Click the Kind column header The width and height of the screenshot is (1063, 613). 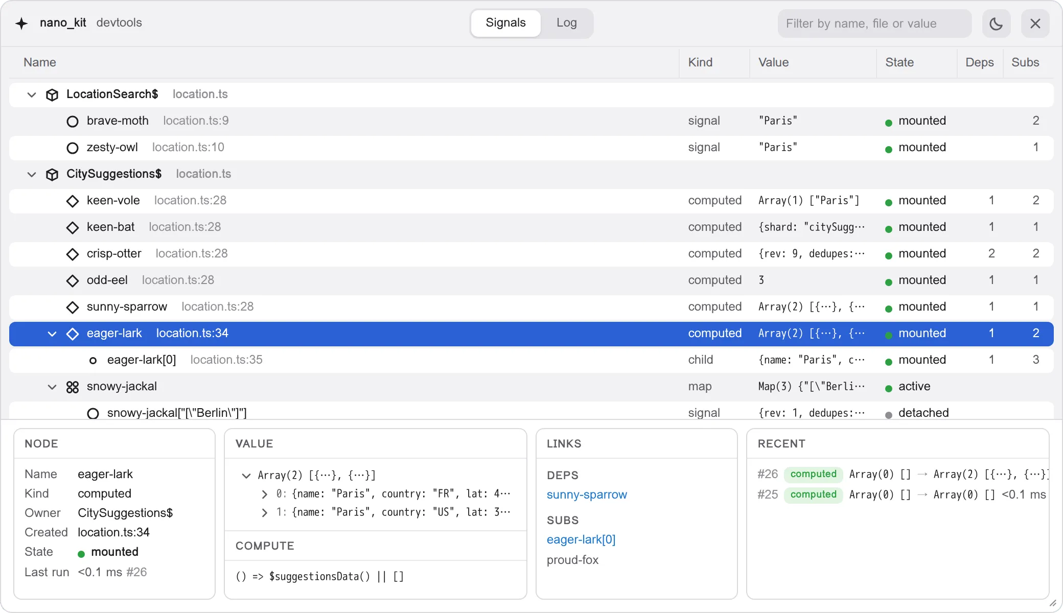click(x=700, y=62)
